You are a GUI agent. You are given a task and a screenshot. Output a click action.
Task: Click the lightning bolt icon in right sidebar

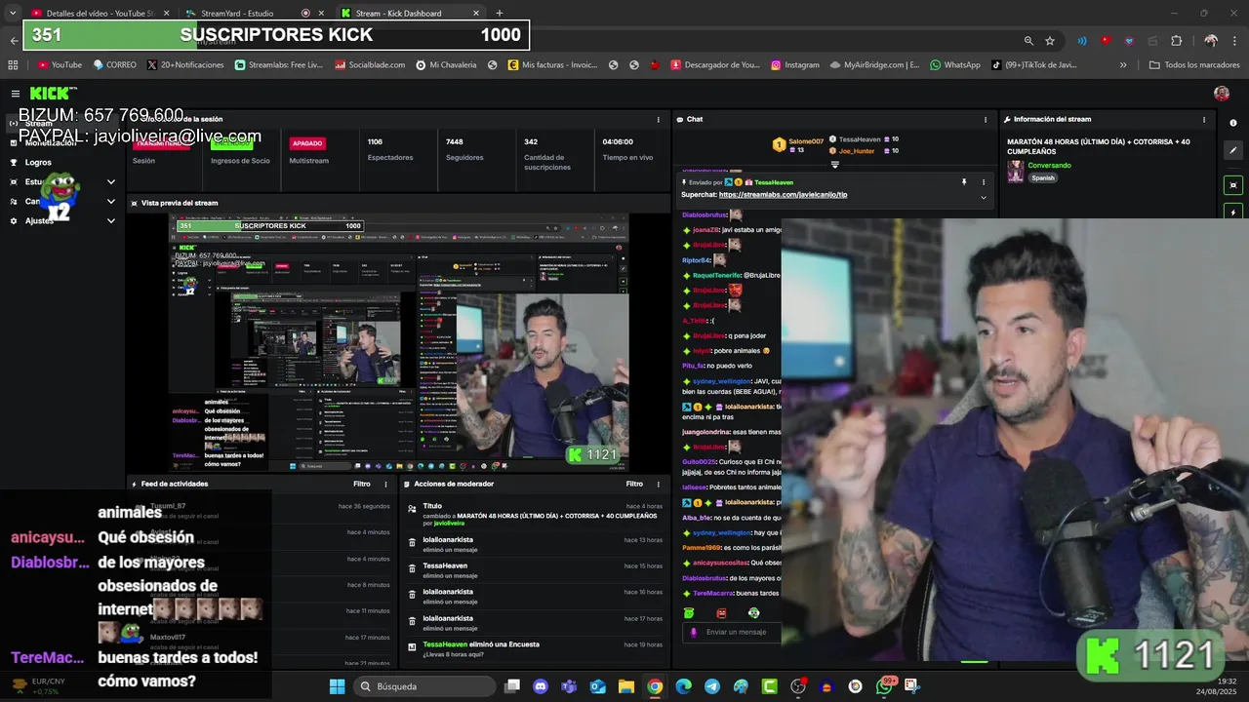click(1233, 213)
